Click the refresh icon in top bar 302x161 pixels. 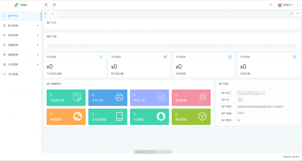coord(54,5)
